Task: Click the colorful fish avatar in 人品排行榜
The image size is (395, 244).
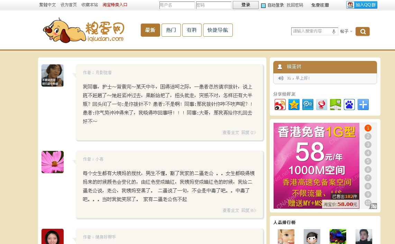Action: point(338,237)
